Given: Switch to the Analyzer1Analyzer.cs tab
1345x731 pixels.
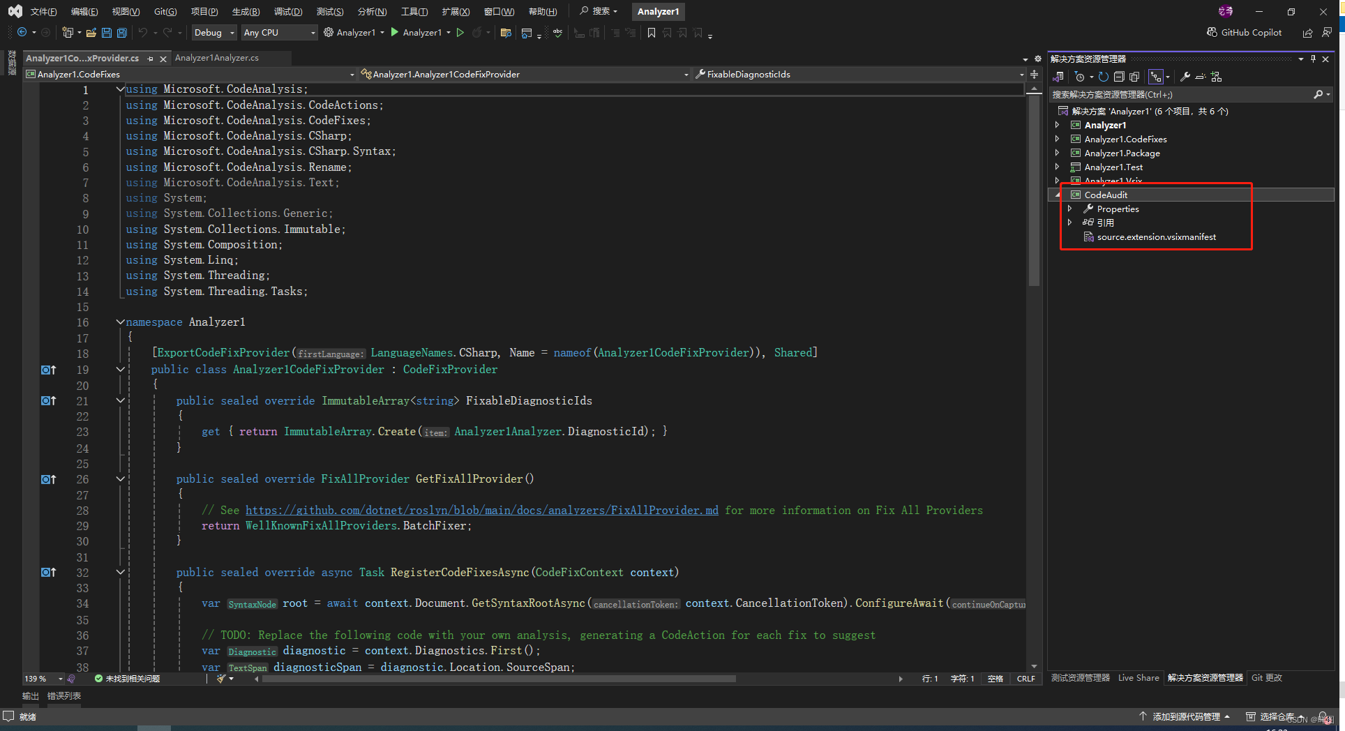Looking at the screenshot, I should point(217,58).
